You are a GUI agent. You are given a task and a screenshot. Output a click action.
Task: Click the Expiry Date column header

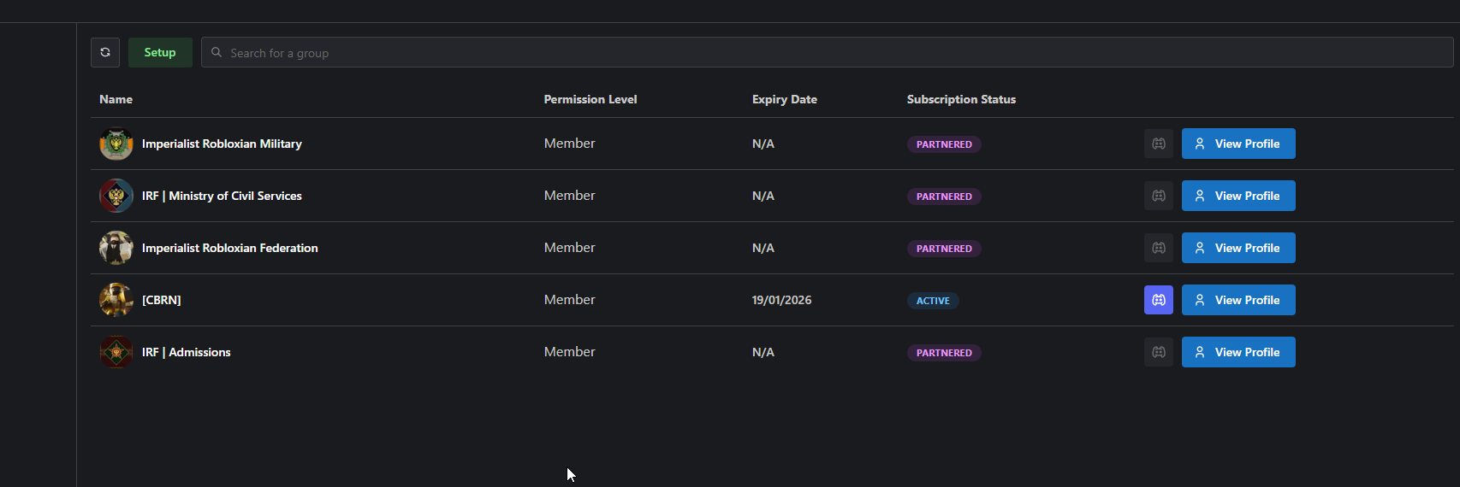point(785,99)
